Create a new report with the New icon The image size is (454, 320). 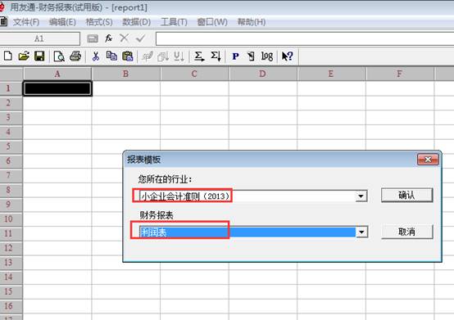[8, 56]
